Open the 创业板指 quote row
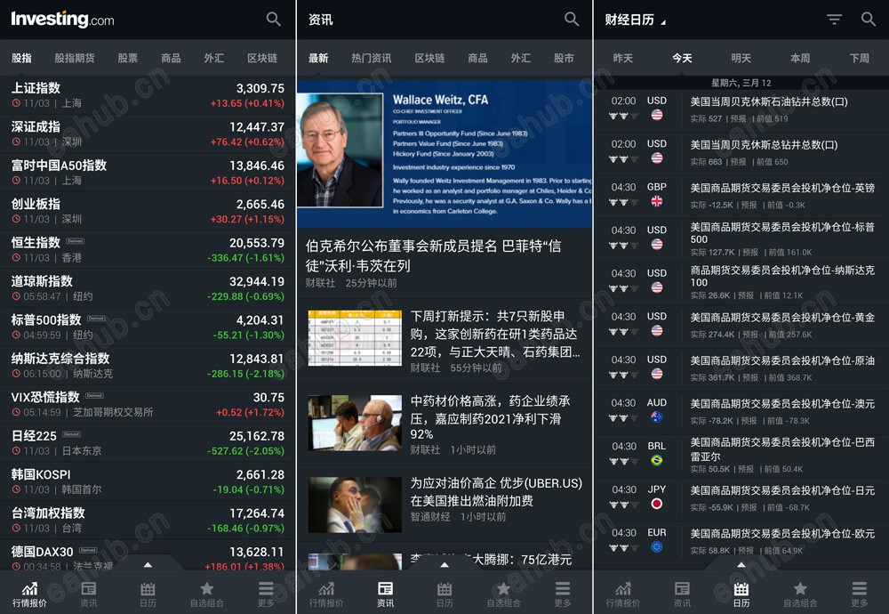 (x=148, y=211)
